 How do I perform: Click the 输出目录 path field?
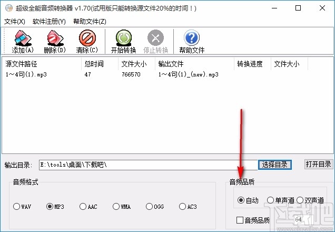[x=148, y=165]
